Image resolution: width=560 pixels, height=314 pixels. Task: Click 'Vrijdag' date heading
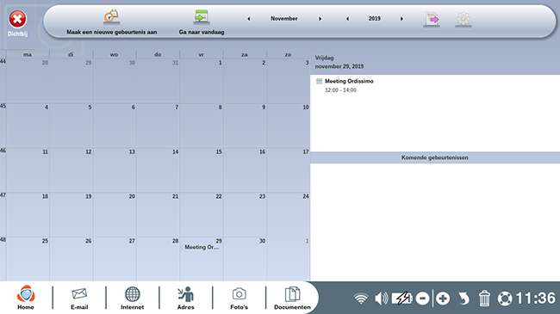[324, 58]
